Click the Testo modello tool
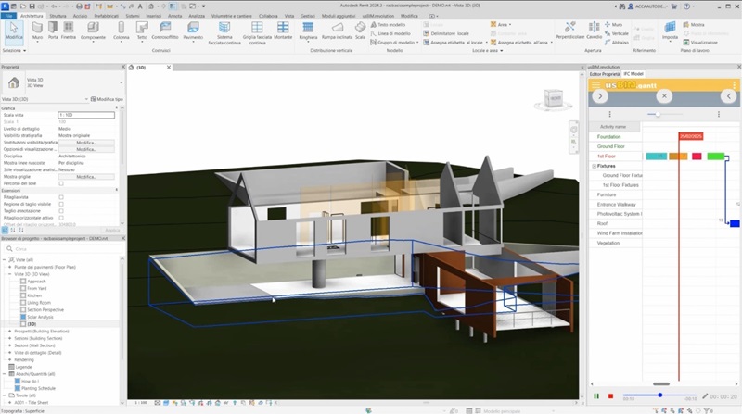Screen dimensions: 742x414 pyautogui.click(x=388, y=25)
